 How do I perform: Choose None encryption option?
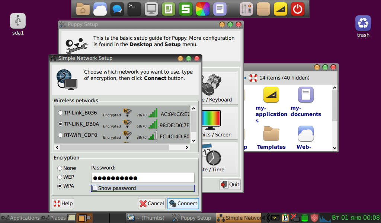point(60,168)
